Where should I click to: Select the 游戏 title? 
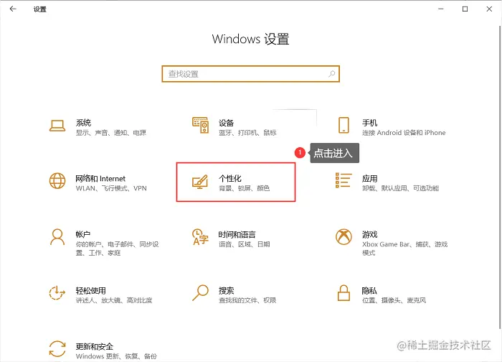pos(370,234)
